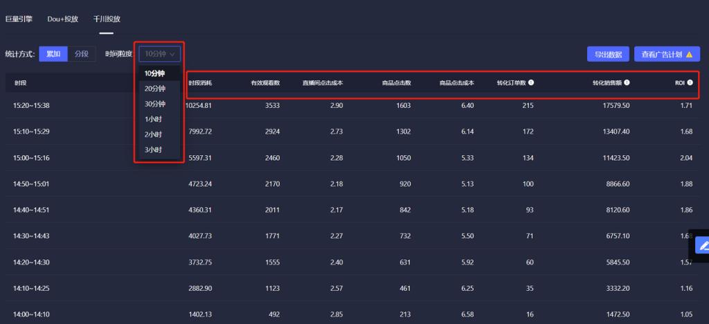The height and width of the screenshot is (324, 709).
Task: Switch statistics mode to 分段
Action: click(82, 54)
